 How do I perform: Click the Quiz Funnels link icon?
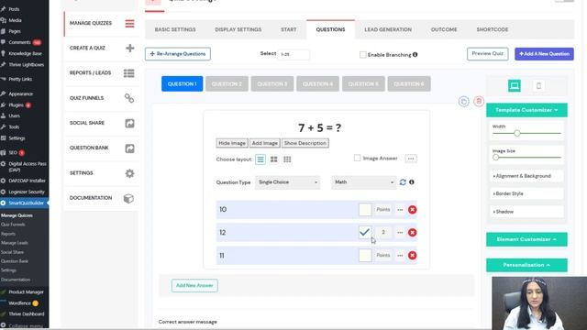129,98
